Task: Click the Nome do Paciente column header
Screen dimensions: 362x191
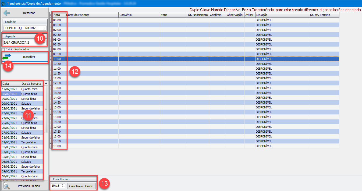Action: coord(91,15)
